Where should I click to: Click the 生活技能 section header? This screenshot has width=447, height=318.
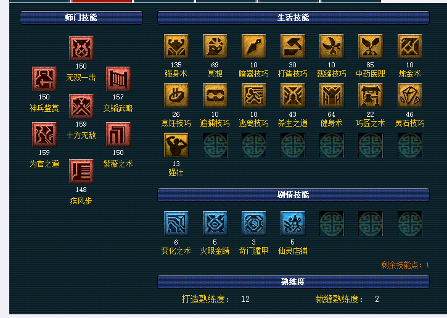293,18
